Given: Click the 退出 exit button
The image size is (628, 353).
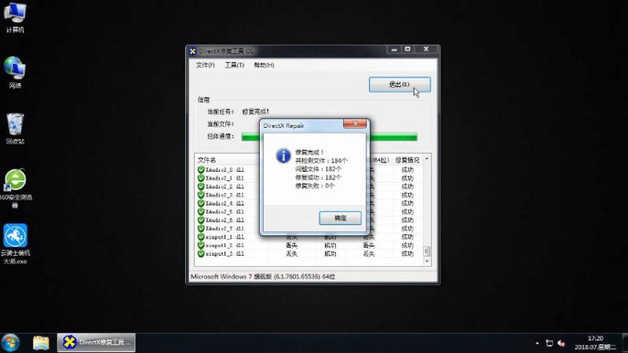Looking at the screenshot, I should (x=400, y=85).
